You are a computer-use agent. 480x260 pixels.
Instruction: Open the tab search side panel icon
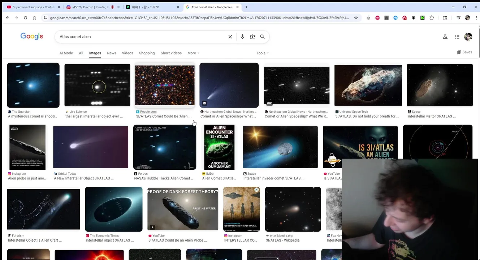point(445,18)
